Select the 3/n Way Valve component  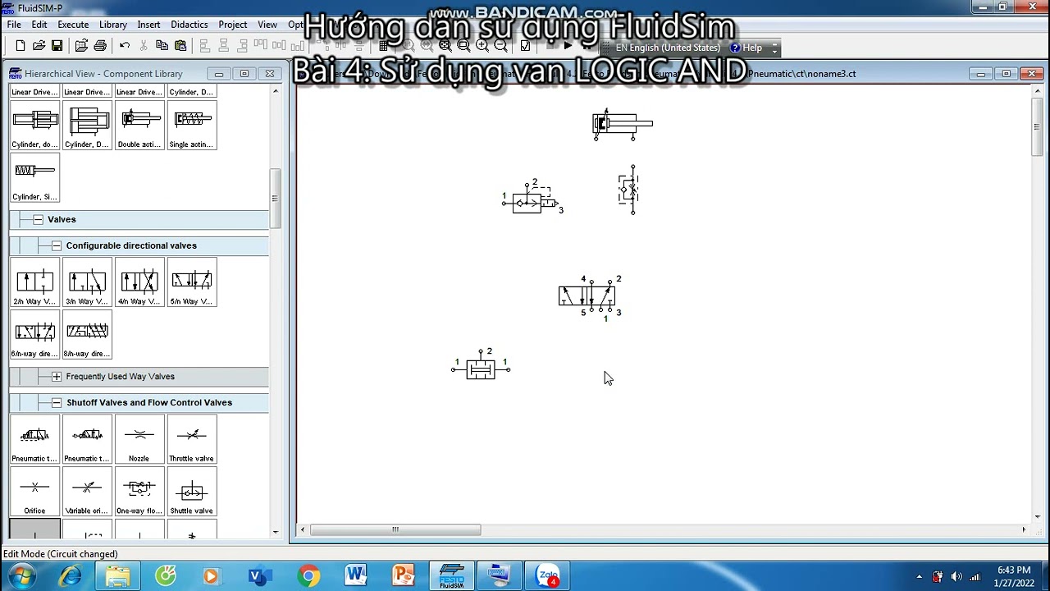click(87, 282)
